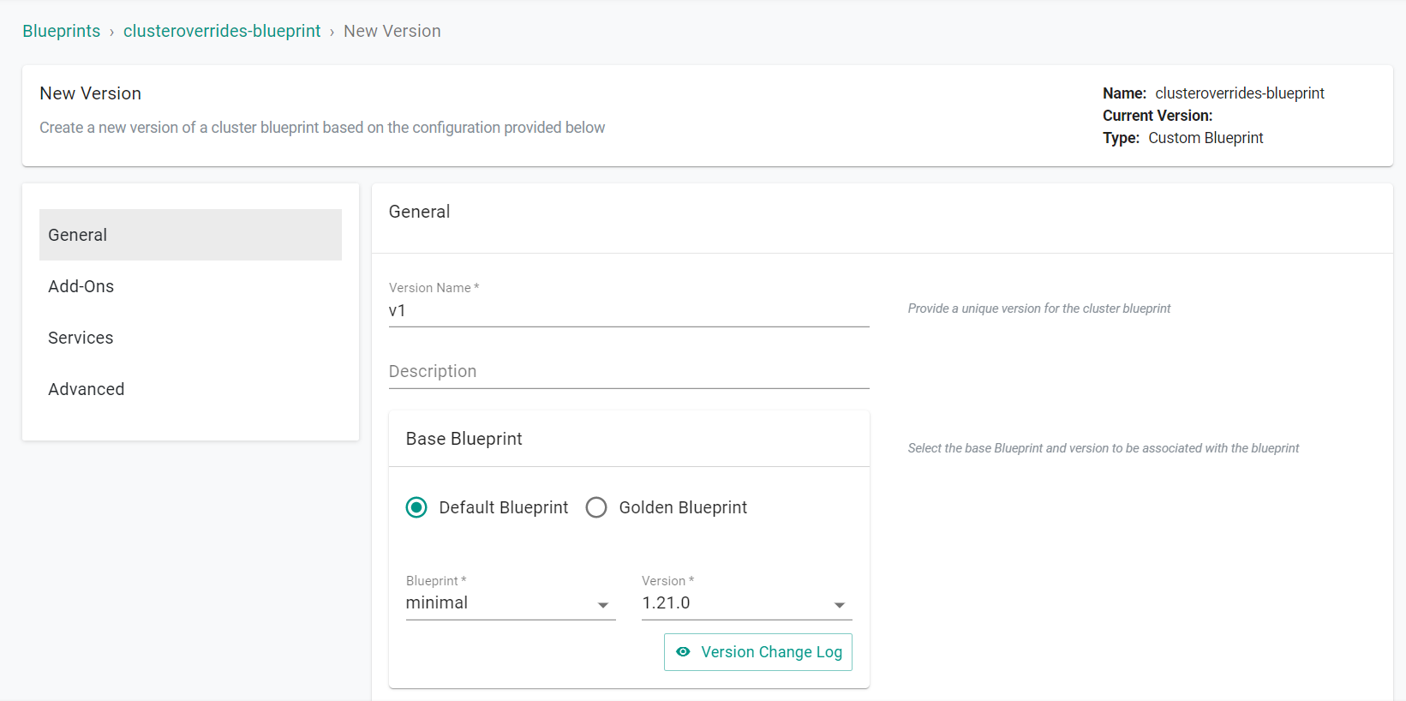Select the Default Blueprint radio button
Image resolution: width=1406 pixels, height=701 pixels.
[x=416, y=507]
